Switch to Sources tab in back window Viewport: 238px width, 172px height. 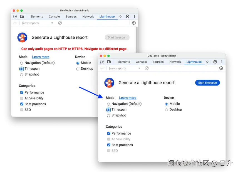click(71, 16)
